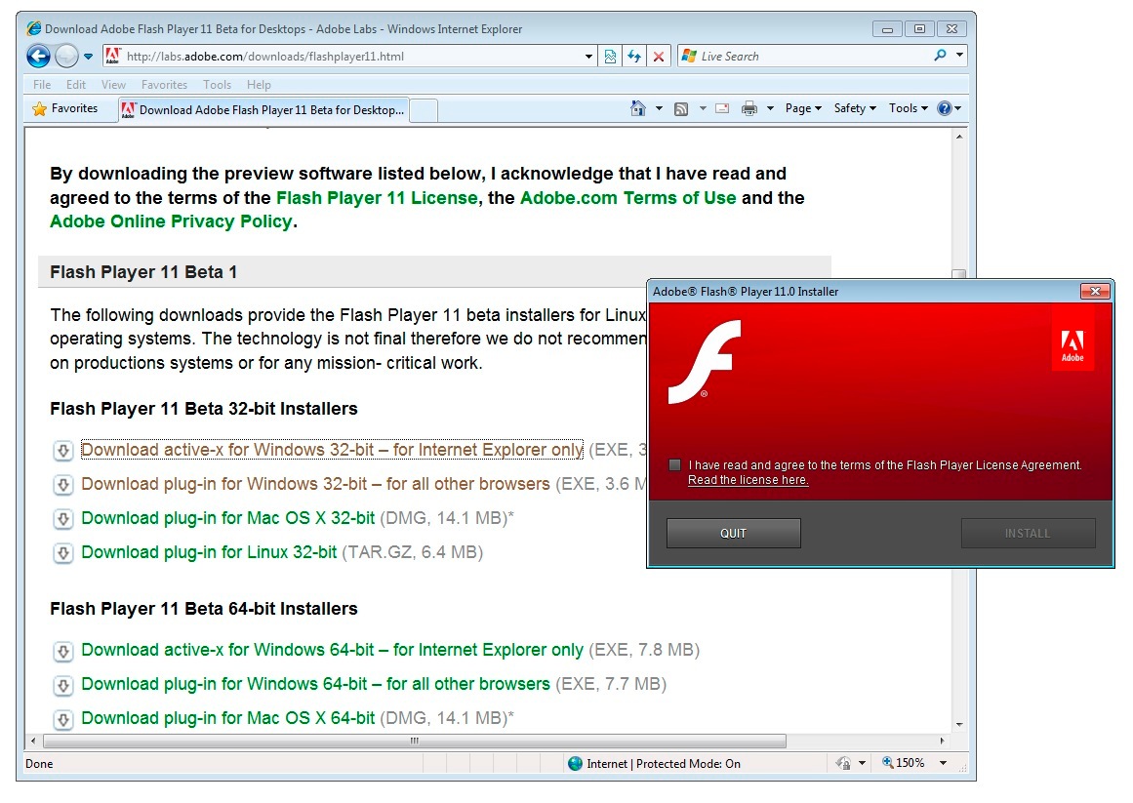Open a new blank tab
This screenshot has height=803, width=1133.
(x=424, y=110)
